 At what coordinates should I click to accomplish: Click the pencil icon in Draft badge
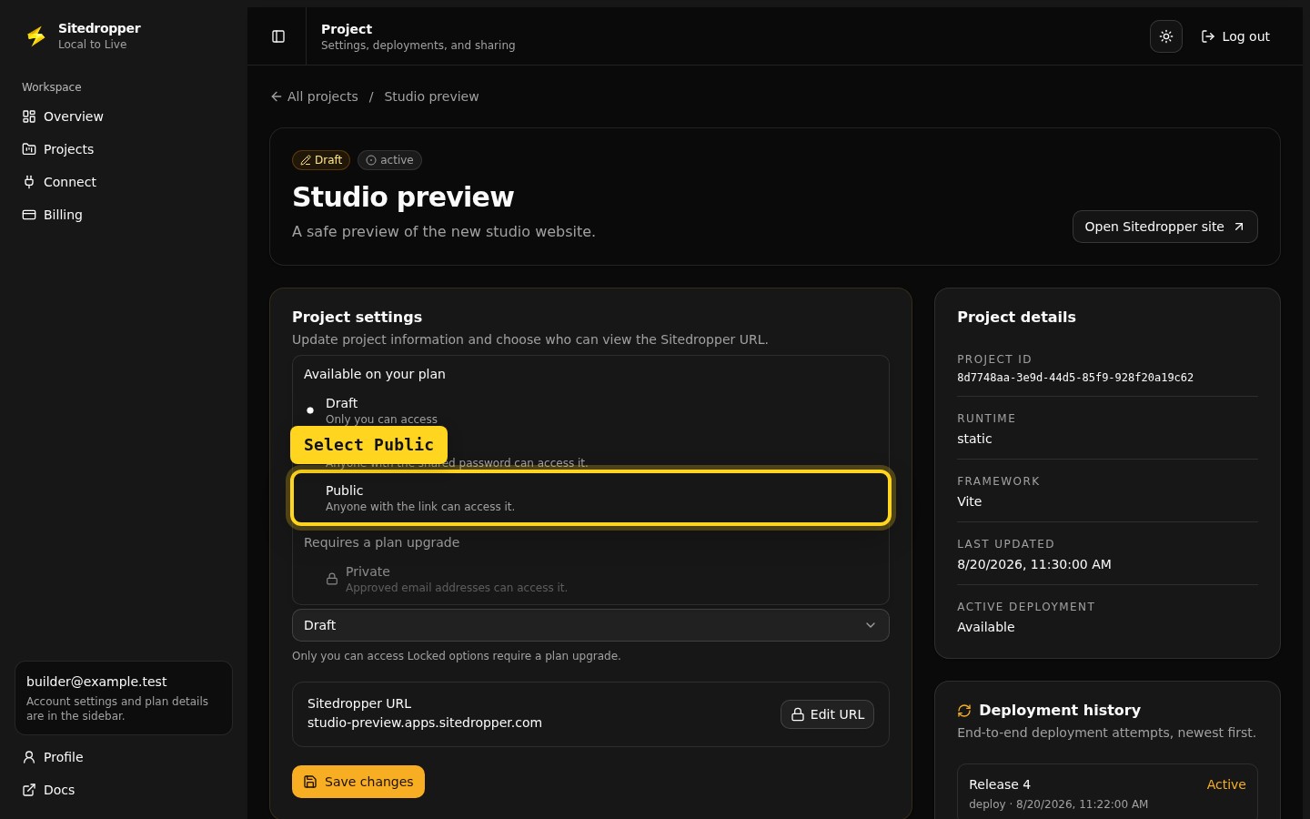click(306, 160)
